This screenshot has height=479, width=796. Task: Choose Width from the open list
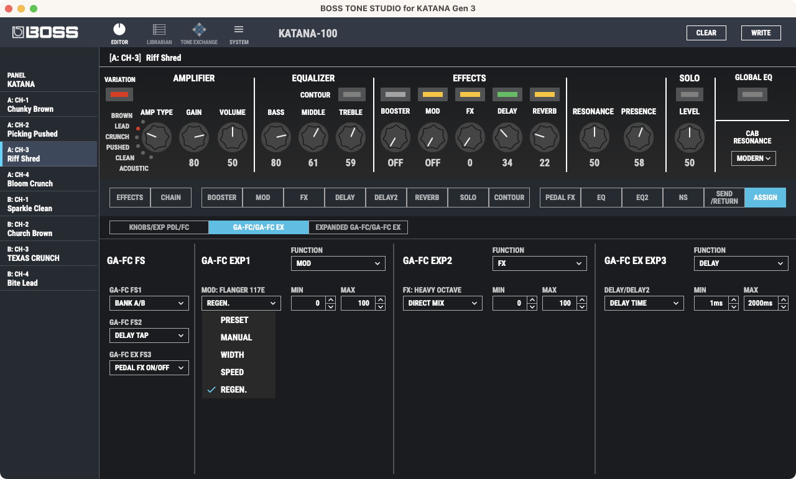pos(239,355)
